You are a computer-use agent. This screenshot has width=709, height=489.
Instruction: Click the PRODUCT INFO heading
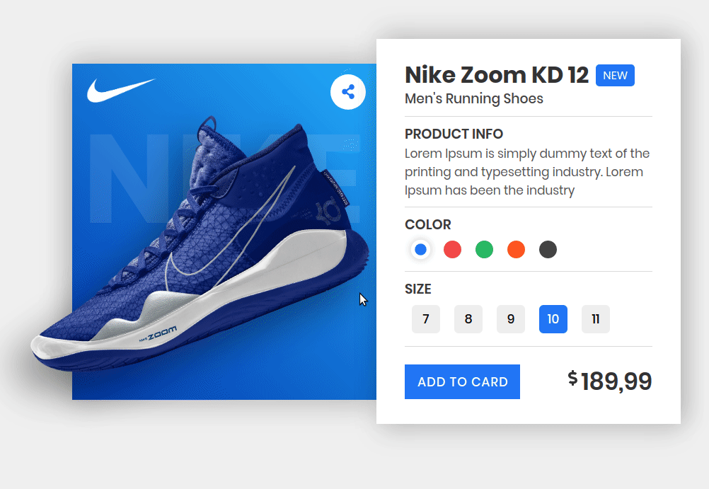pos(454,134)
